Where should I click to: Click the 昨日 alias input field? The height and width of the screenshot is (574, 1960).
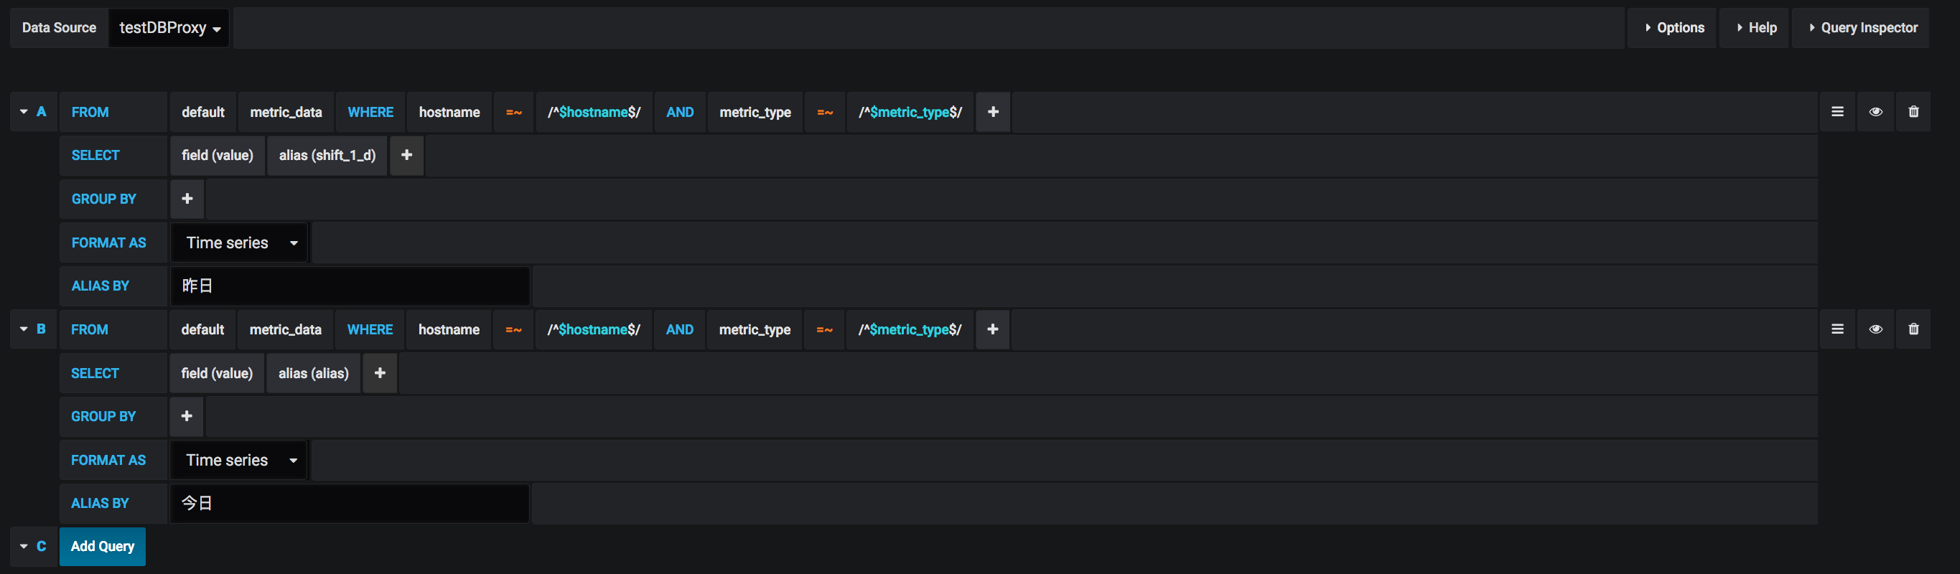350,286
